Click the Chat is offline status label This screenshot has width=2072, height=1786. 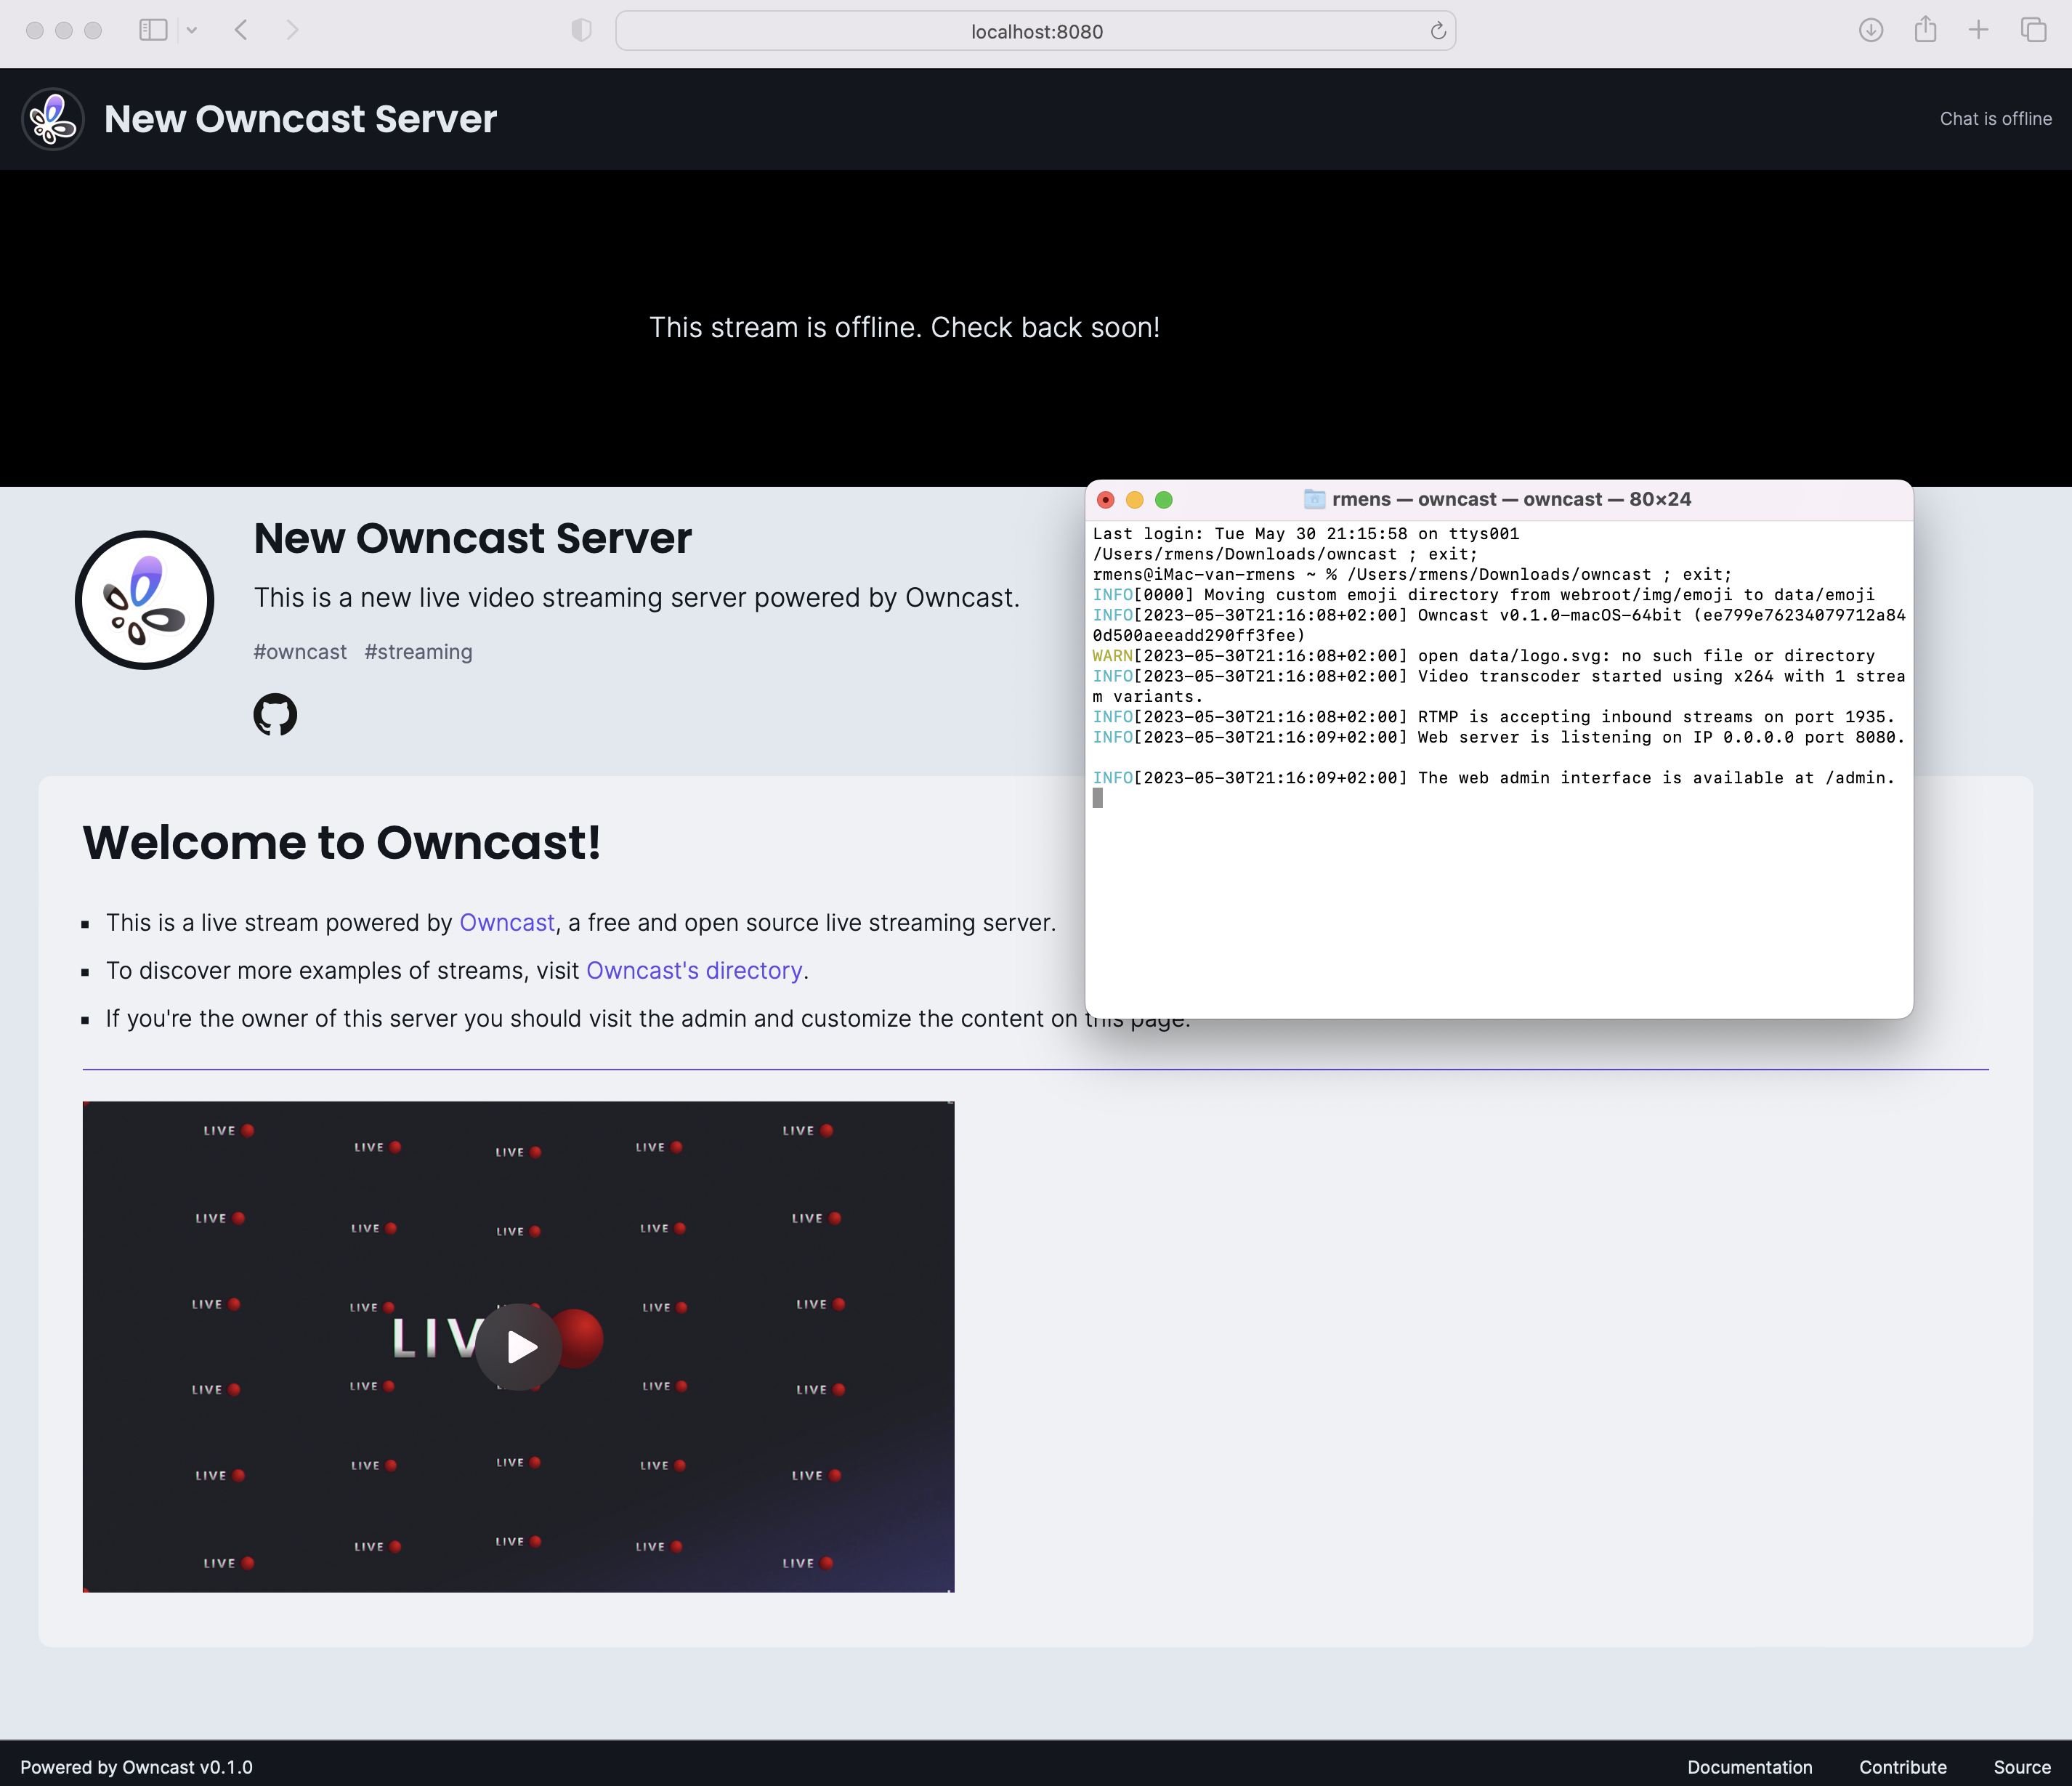tap(1996, 118)
